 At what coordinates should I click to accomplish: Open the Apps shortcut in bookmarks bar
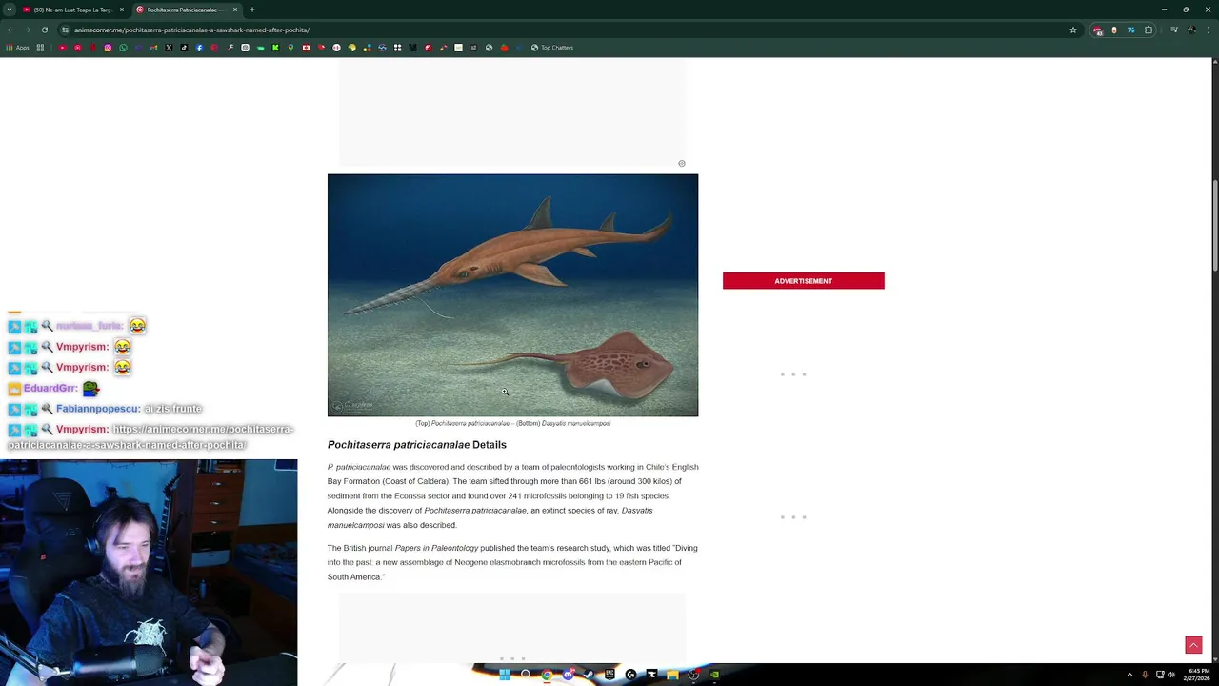[17, 48]
